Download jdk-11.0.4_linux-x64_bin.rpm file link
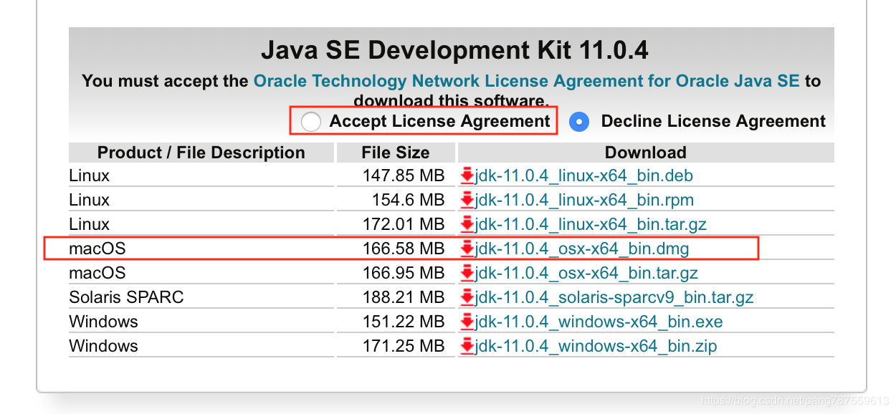This screenshot has width=896, height=414. (x=584, y=200)
